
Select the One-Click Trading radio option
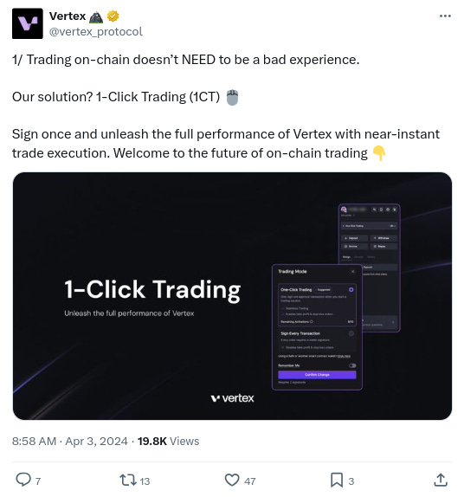coord(351,290)
